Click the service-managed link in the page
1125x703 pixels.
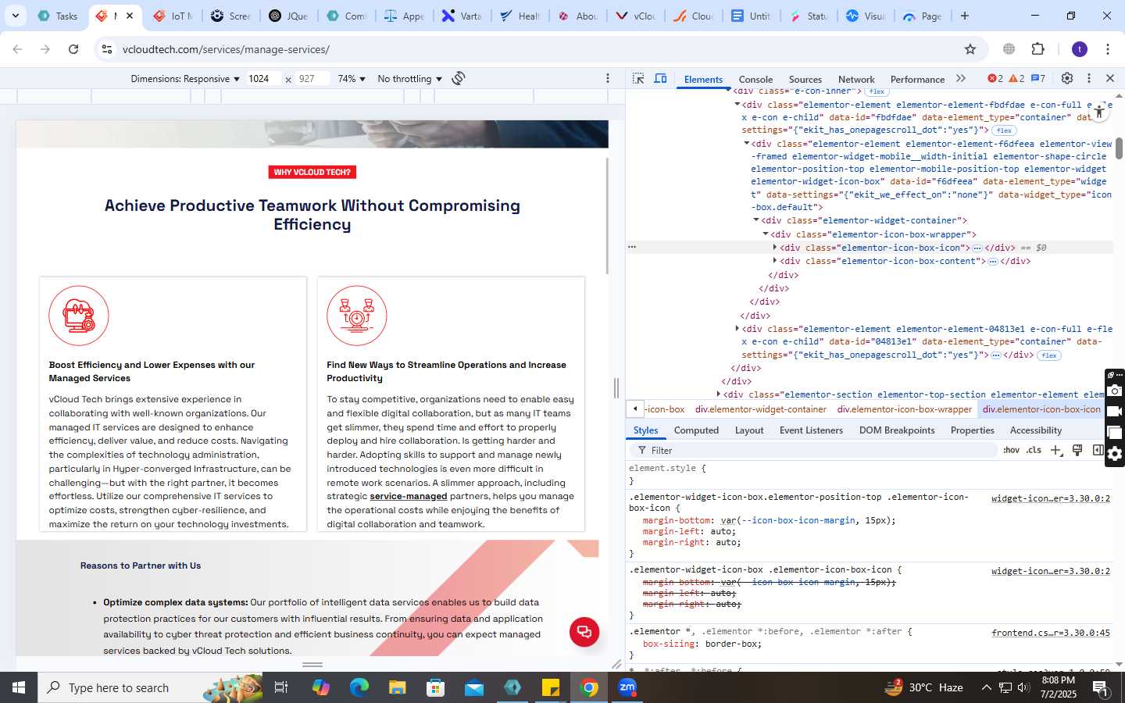(409, 497)
